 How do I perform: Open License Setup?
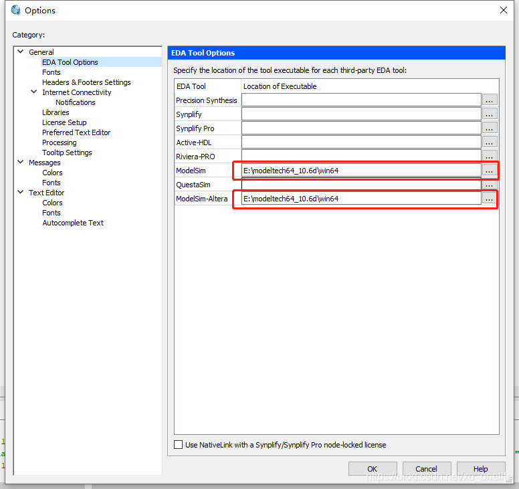tap(64, 122)
